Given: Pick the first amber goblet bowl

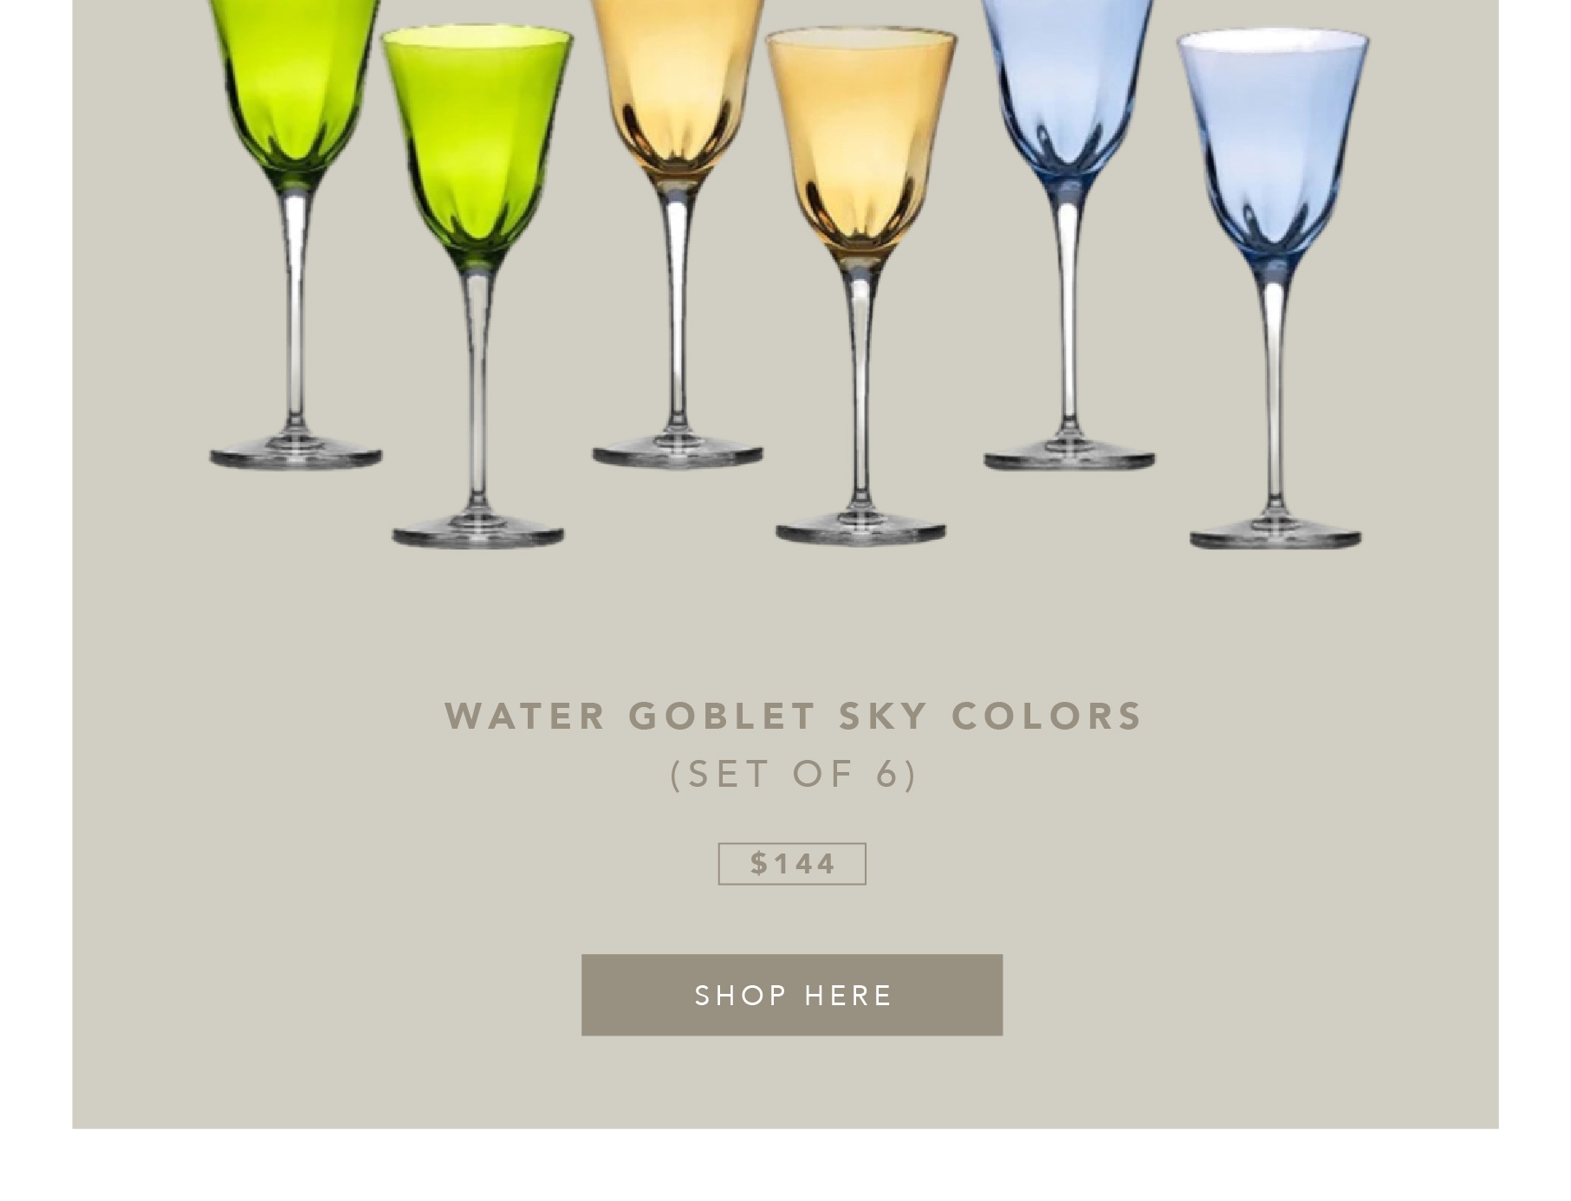Looking at the screenshot, I should click(x=678, y=87).
